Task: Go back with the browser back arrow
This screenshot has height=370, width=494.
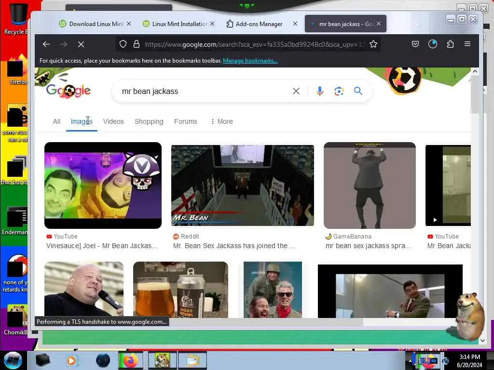Action: (46, 44)
